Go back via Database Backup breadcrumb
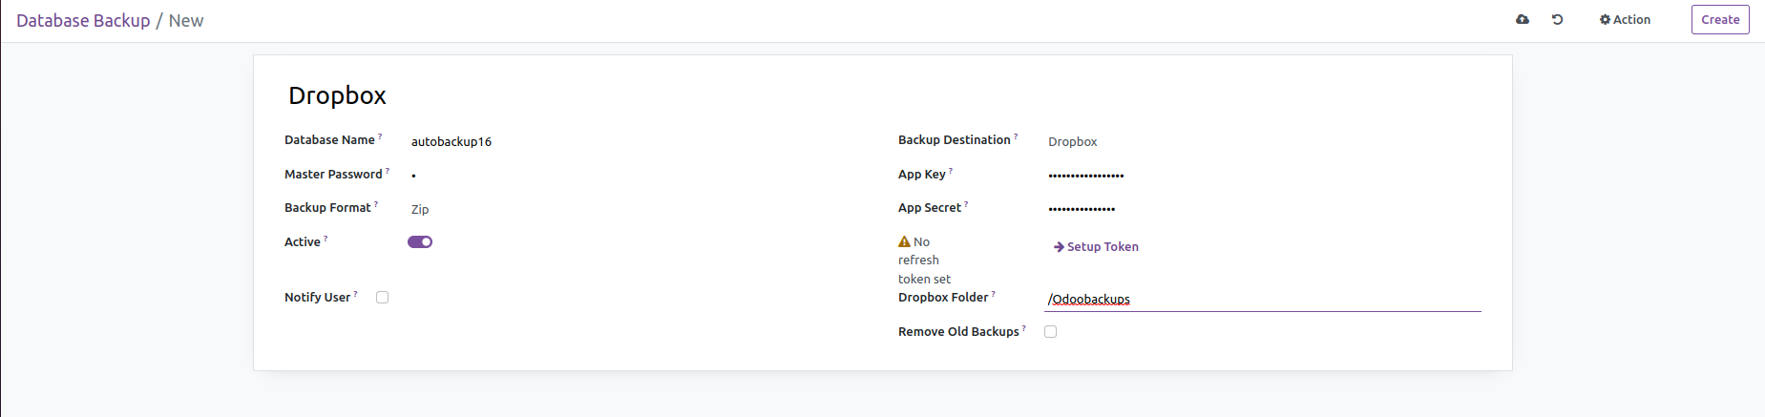Image resolution: width=1765 pixels, height=417 pixels. point(83,20)
